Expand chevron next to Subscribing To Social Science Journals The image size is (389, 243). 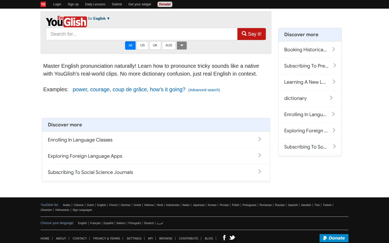pos(260,171)
